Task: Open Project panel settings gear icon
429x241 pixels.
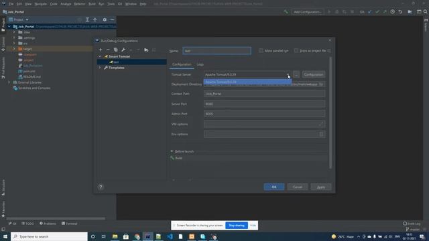Action: click(x=105, y=19)
